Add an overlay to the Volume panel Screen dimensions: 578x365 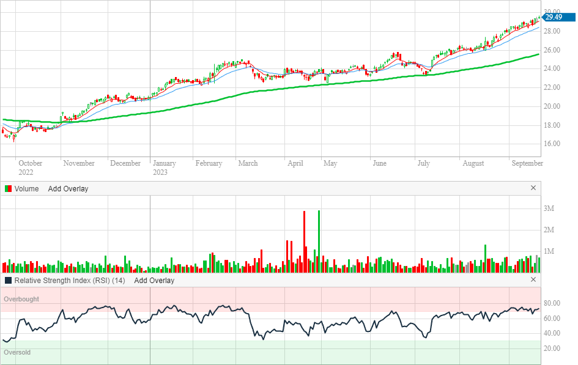tap(68, 189)
